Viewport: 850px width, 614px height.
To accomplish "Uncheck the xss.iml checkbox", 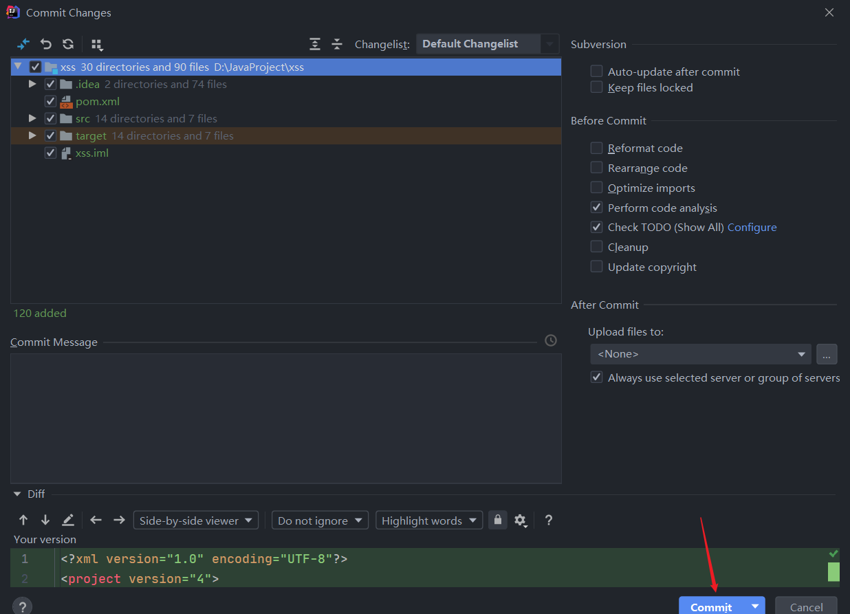I will [50, 153].
